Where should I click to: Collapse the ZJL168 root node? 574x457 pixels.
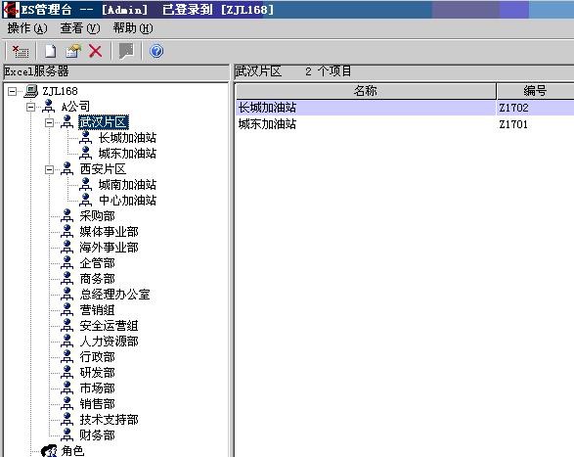click(12, 91)
